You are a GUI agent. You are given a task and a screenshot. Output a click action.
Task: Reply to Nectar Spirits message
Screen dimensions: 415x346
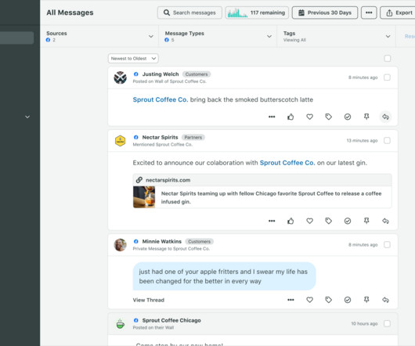(x=385, y=221)
